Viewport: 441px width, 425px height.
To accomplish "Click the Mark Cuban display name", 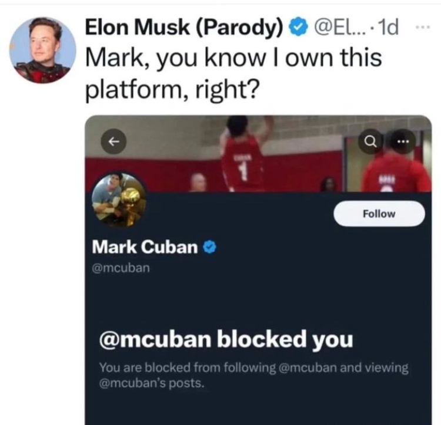I will point(145,247).
